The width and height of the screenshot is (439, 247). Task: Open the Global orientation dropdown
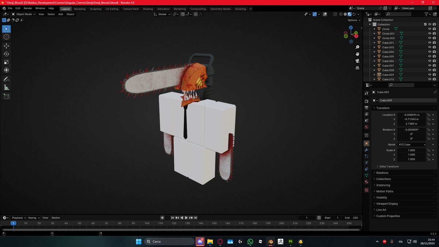(x=162, y=14)
